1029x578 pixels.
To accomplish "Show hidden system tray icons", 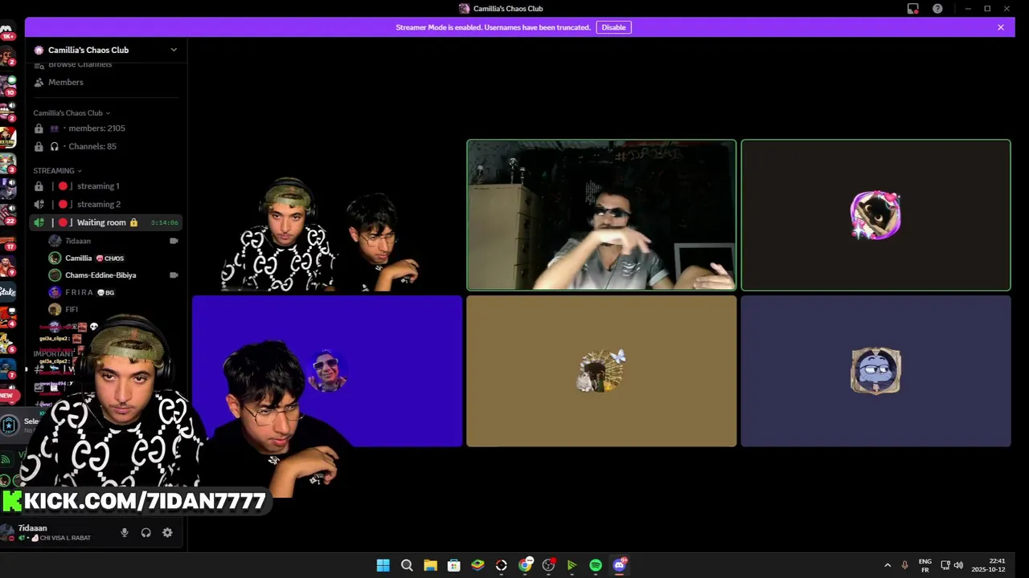I will pos(888,565).
